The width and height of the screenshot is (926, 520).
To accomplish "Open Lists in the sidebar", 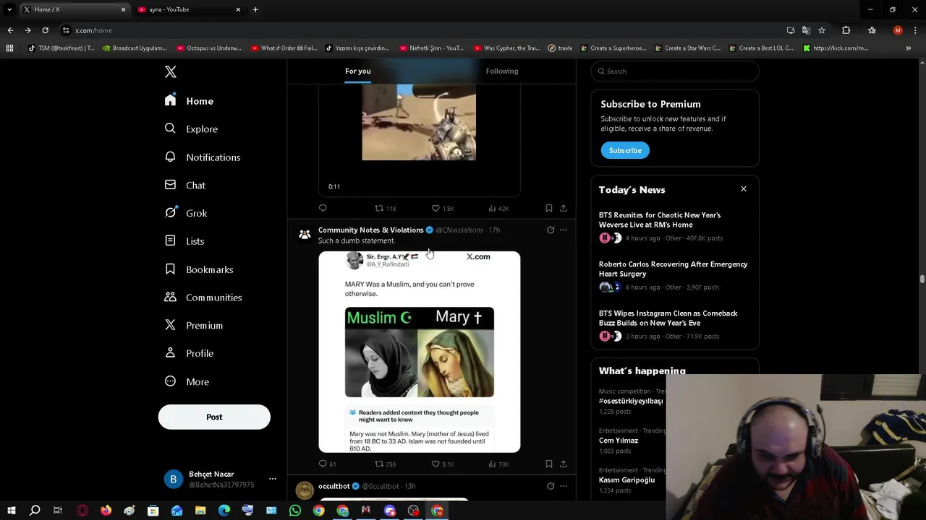I will point(184,241).
